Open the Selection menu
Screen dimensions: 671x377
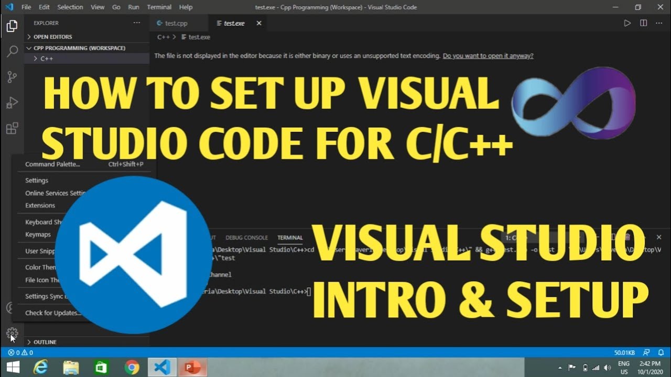click(x=70, y=7)
